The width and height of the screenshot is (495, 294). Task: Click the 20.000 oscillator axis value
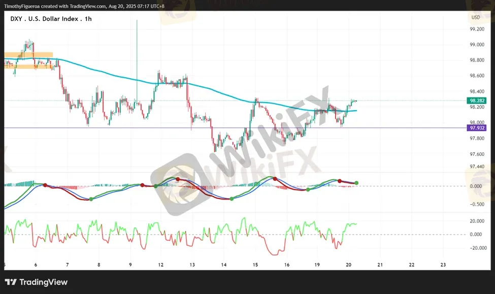(477, 221)
